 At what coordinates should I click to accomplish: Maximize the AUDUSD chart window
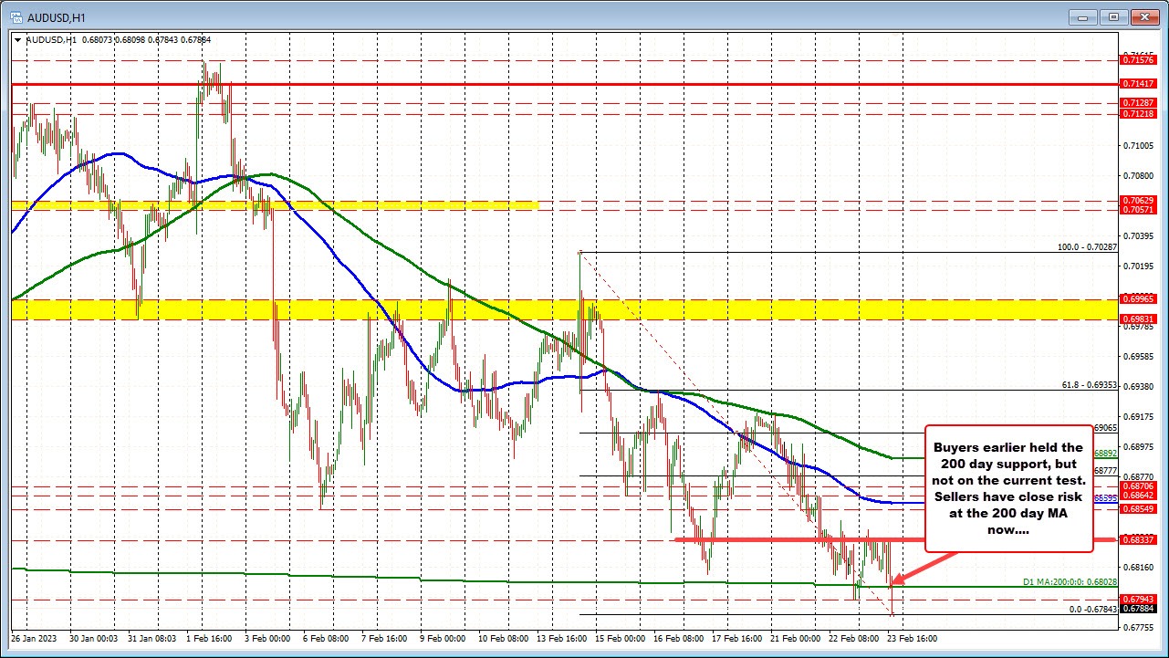[x=1115, y=17]
